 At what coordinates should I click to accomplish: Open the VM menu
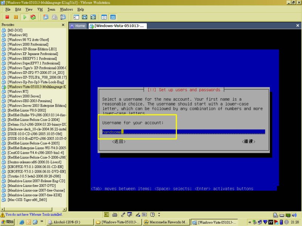click(40, 9)
